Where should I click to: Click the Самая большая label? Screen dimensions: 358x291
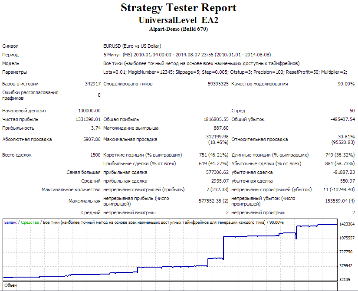coord(83,172)
